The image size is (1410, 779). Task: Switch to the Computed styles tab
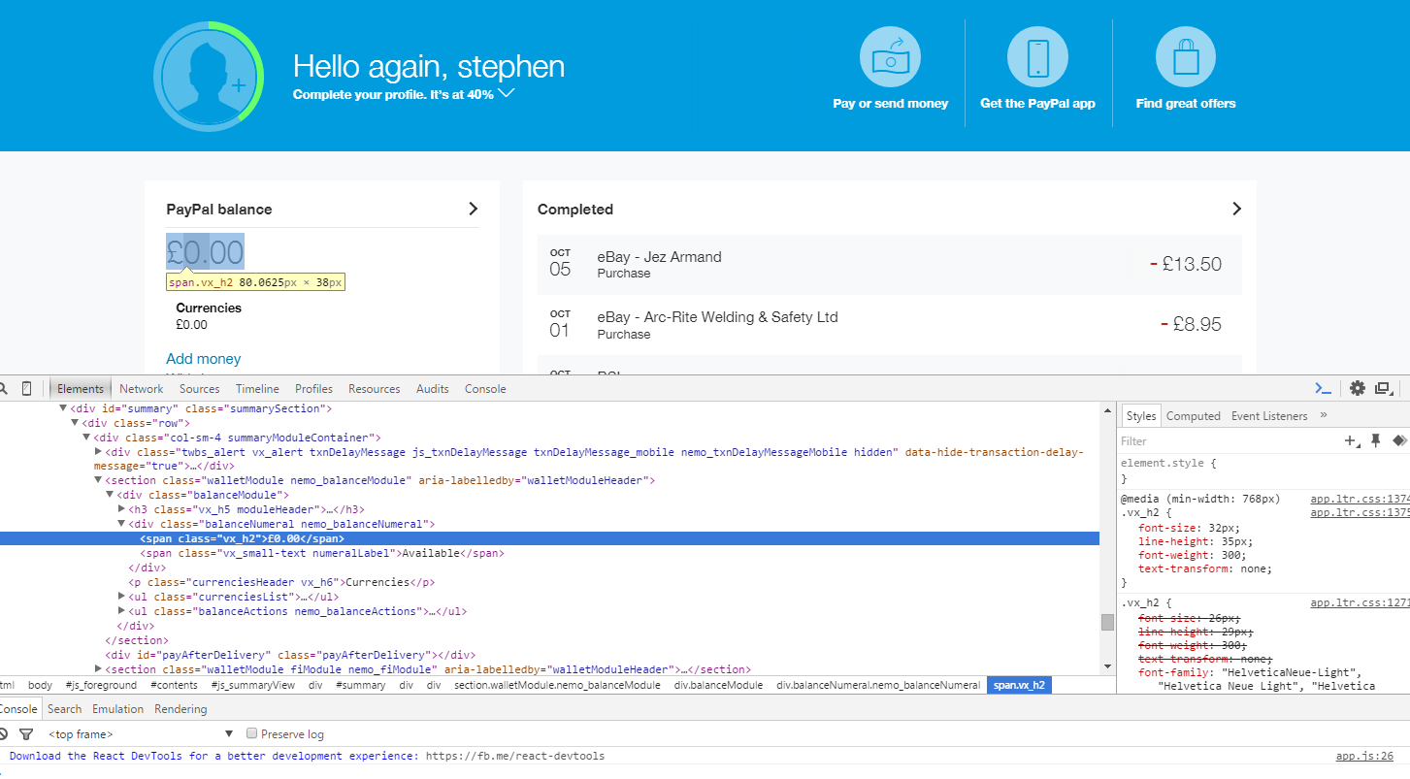[1194, 415]
